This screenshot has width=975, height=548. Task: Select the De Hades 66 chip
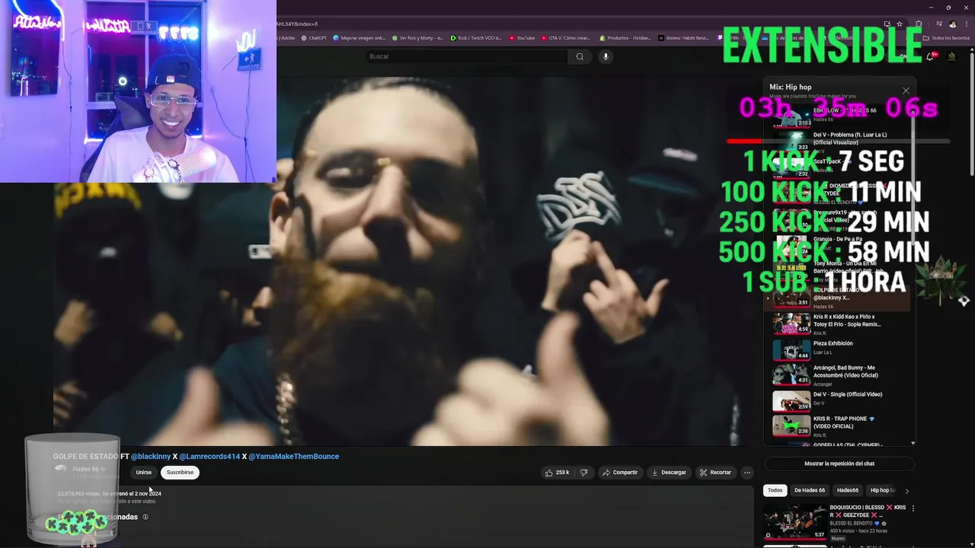pos(810,490)
